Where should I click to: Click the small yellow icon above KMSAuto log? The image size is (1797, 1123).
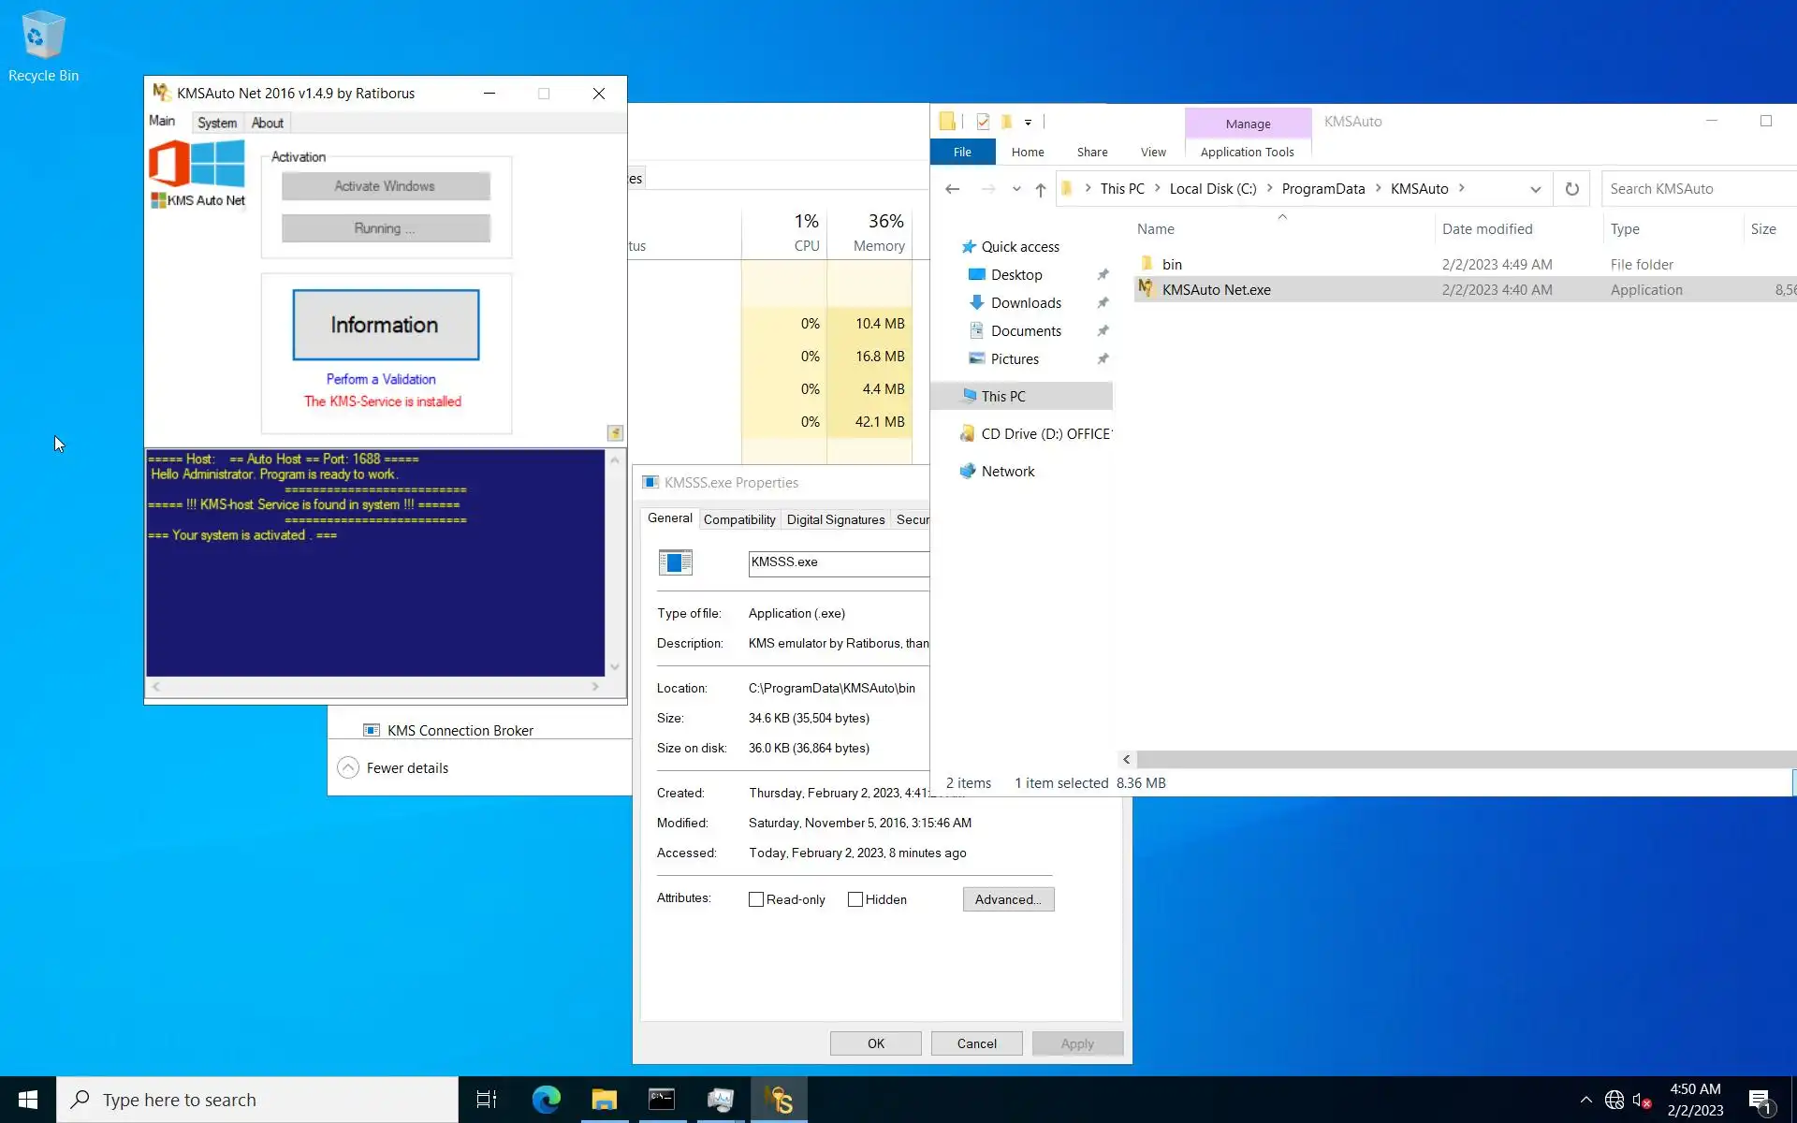click(615, 432)
